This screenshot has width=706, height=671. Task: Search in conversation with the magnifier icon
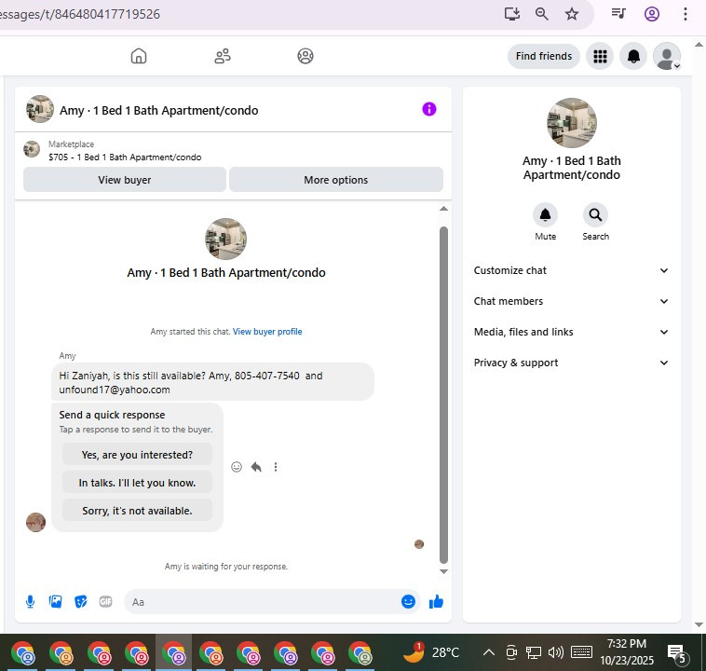tap(595, 215)
